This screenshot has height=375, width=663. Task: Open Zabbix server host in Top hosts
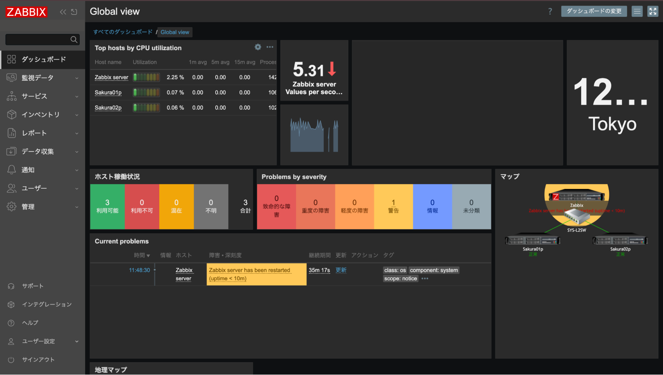coord(111,77)
